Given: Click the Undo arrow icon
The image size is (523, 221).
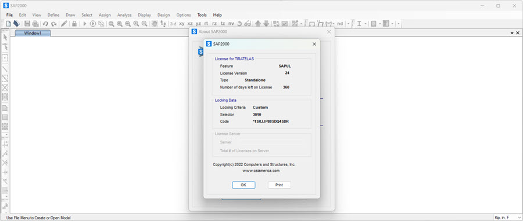Looking at the screenshot, I should click(46, 24).
